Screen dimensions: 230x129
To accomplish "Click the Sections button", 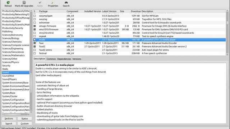I will (x=9, y=119).
